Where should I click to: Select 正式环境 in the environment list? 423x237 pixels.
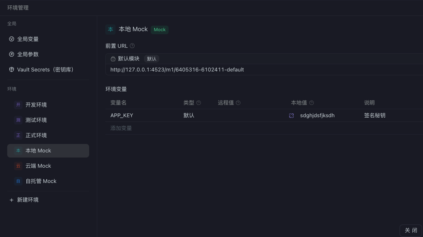point(48,135)
